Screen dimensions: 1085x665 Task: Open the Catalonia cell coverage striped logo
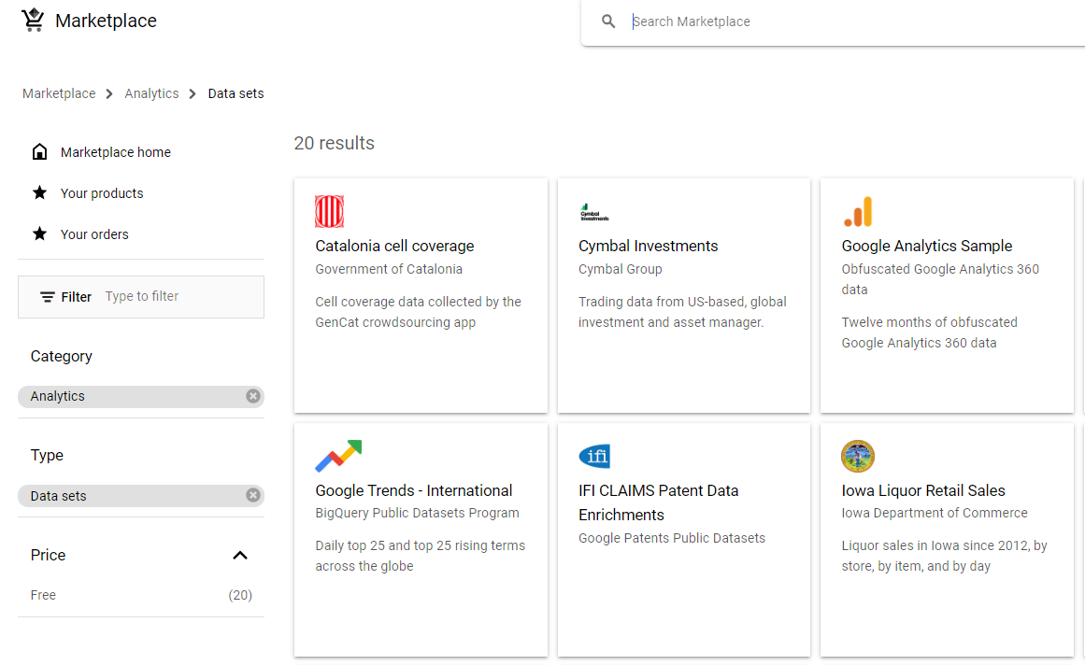pyautogui.click(x=329, y=211)
